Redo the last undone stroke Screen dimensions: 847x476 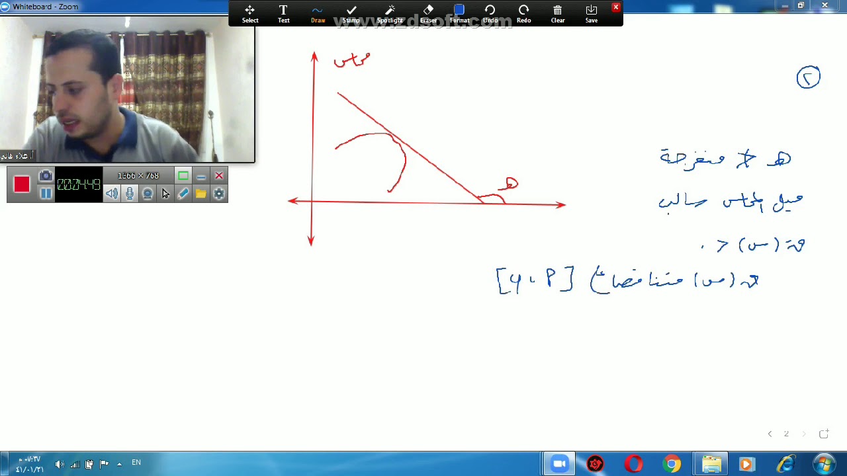523,13
